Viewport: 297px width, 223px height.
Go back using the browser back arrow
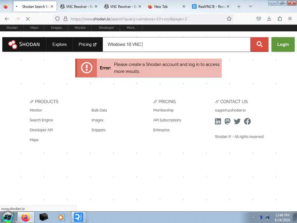coord(7,19)
